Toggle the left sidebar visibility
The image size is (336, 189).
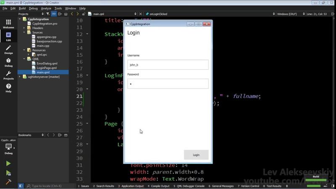pyautogui.click(x=21, y=186)
